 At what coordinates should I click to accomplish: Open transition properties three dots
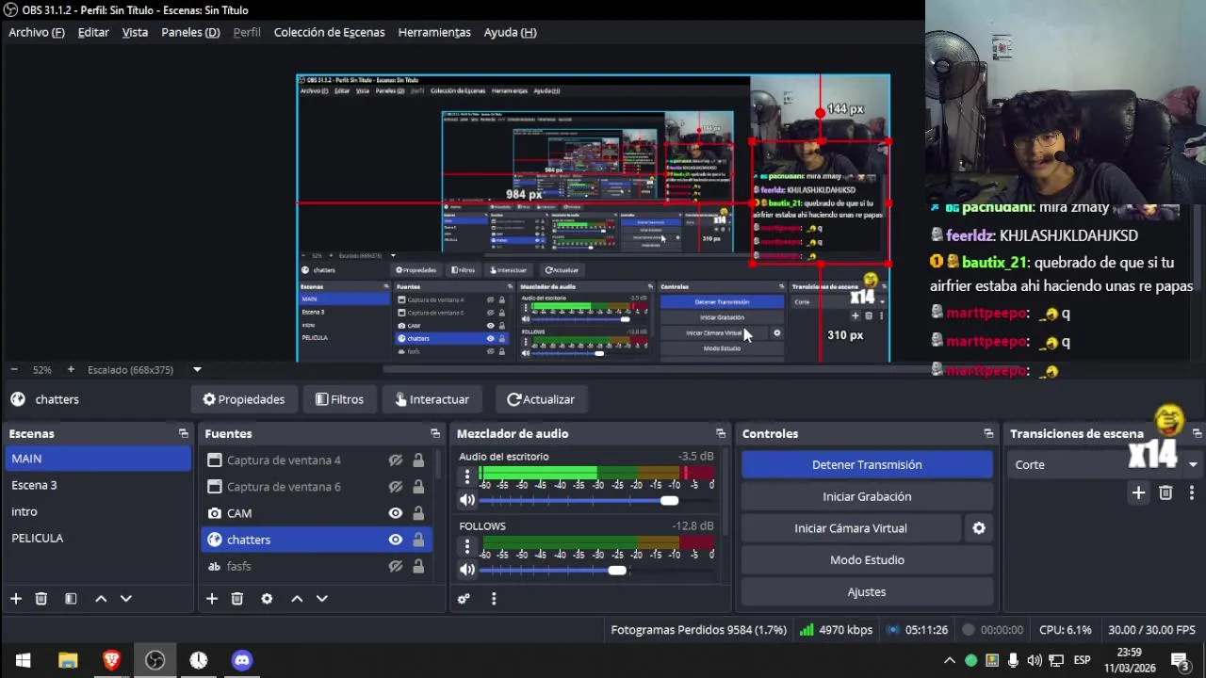1192,492
